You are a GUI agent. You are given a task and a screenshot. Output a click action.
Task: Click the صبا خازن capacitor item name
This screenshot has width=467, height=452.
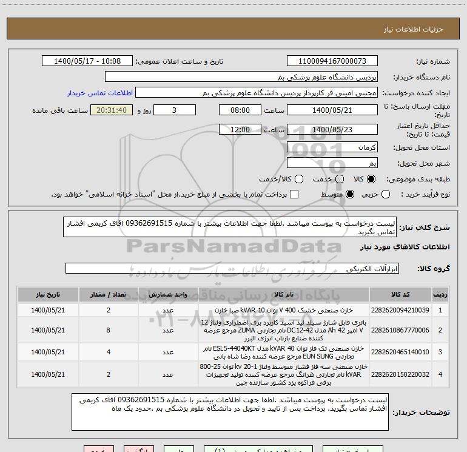point(284,310)
